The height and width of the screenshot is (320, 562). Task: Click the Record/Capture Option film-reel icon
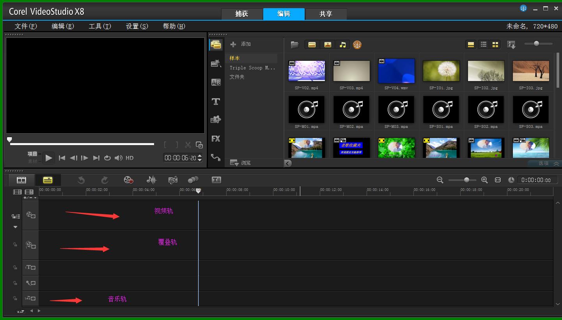(x=128, y=180)
